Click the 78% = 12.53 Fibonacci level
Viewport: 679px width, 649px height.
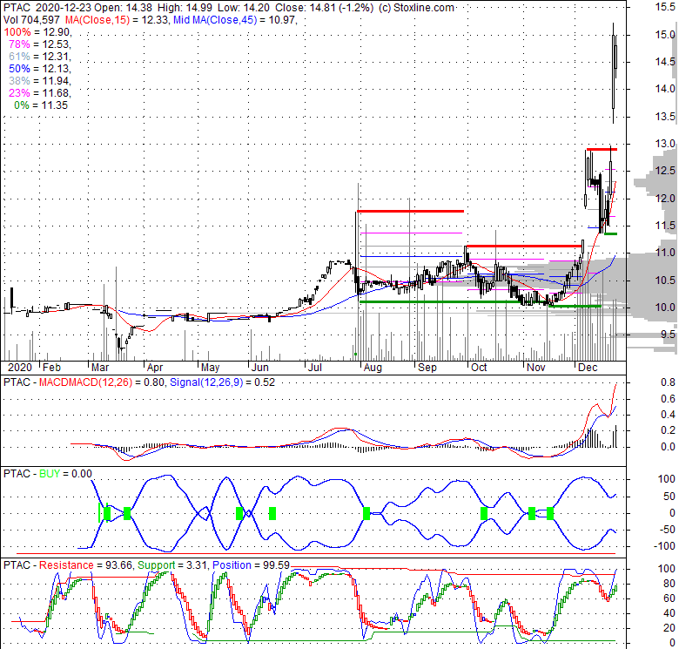[x=39, y=44]
